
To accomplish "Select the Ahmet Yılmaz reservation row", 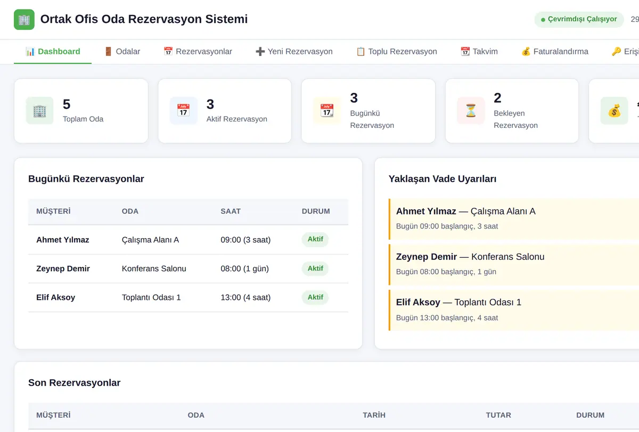I will coord(188,240).
